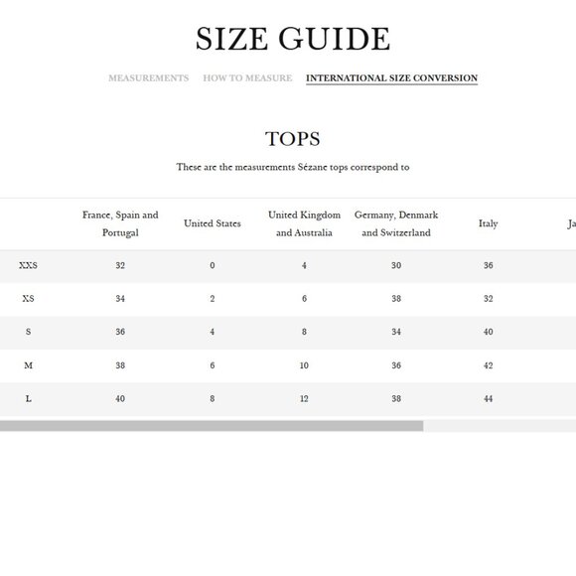Select the S row label
The width and height of the screenshot is (576, 576).
point(28,332)
